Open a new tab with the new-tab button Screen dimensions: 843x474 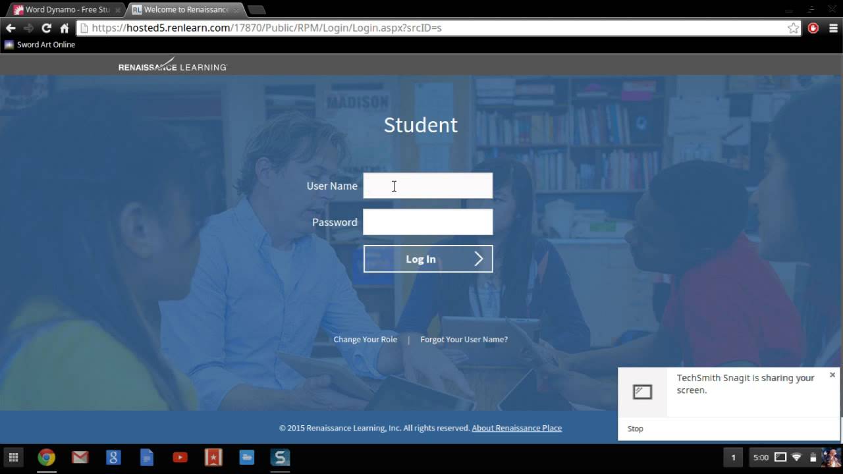[x=257, y=10]
